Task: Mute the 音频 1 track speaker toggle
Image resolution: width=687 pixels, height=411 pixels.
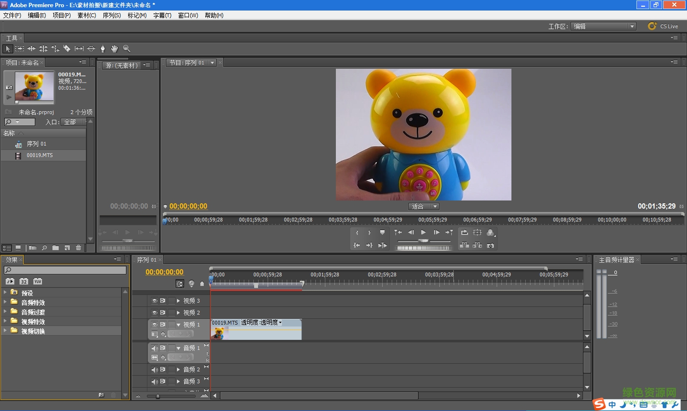Action: 154,348
